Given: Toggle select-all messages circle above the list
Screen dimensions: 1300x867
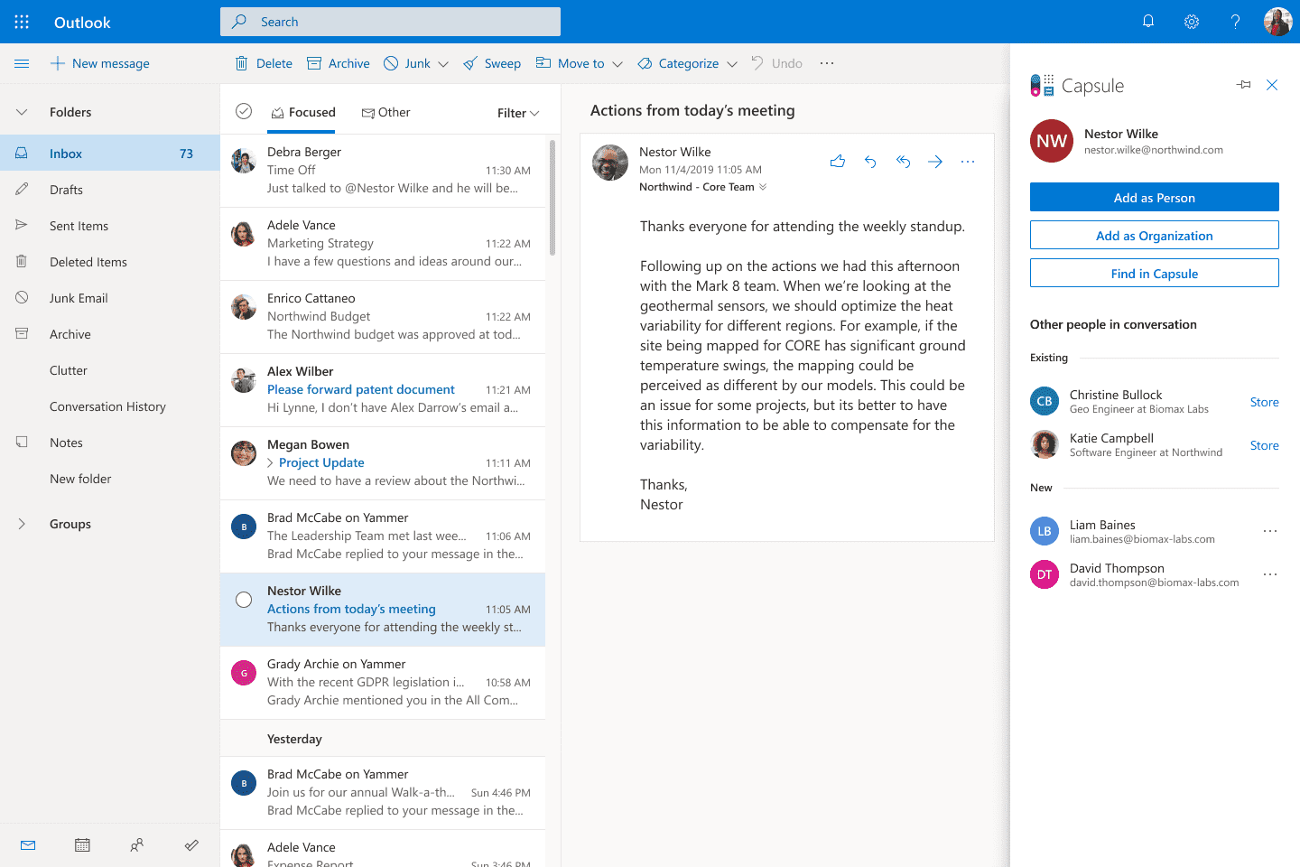Looking at the screenshot, I should point(244,111).
